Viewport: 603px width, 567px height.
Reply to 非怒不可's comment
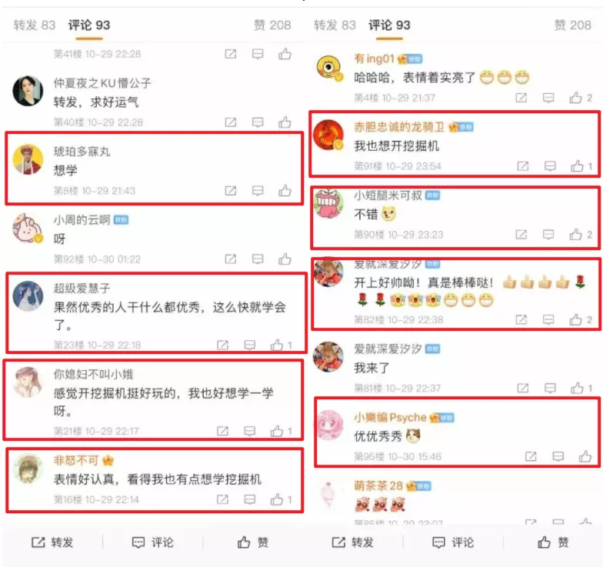[x=250, y=499]
